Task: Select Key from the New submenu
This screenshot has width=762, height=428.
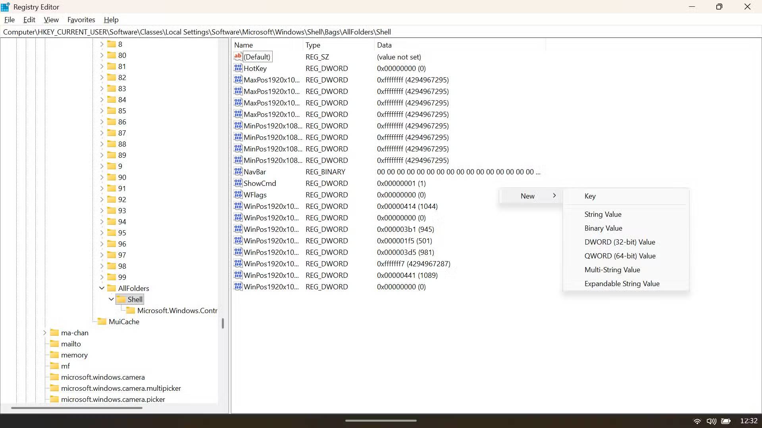Action: tap(590, 196)
